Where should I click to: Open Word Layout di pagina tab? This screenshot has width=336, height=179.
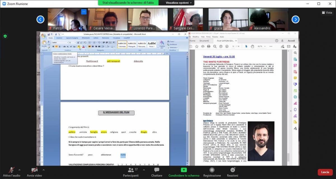click(72, 38)
